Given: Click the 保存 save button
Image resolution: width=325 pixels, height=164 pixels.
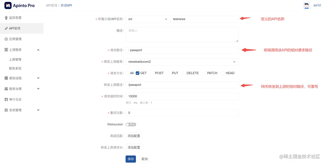Looking at the screenshot, I should [131, 159].
